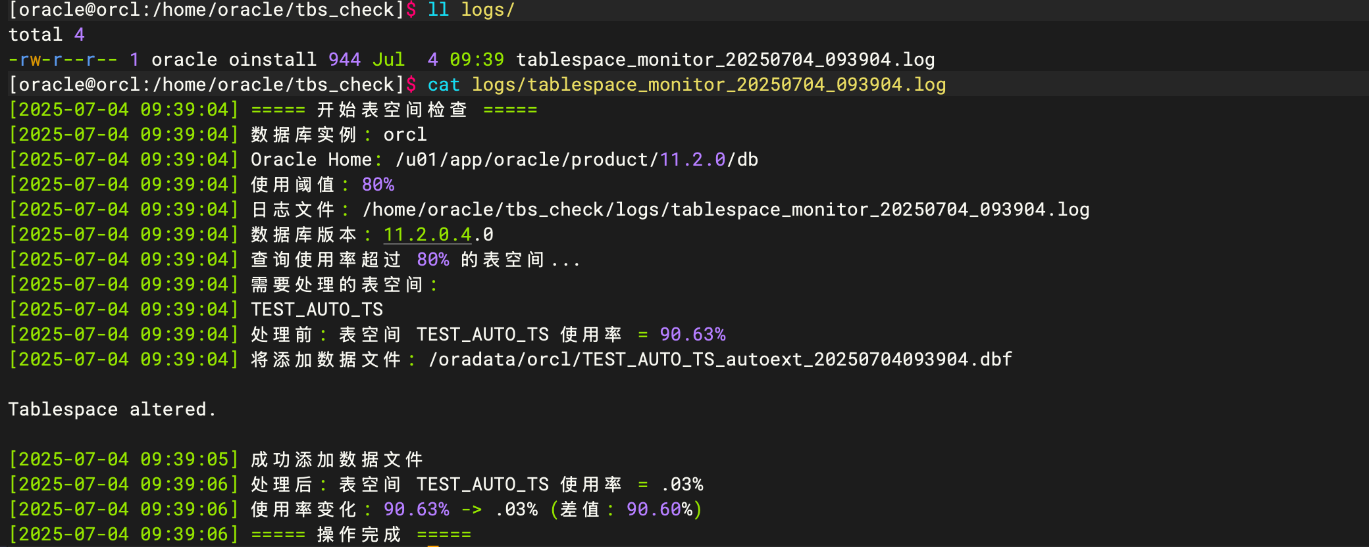1369x547 pixels.
Task: Click the log file path on the 日志文件 line
Action: (x=726, y=210)
